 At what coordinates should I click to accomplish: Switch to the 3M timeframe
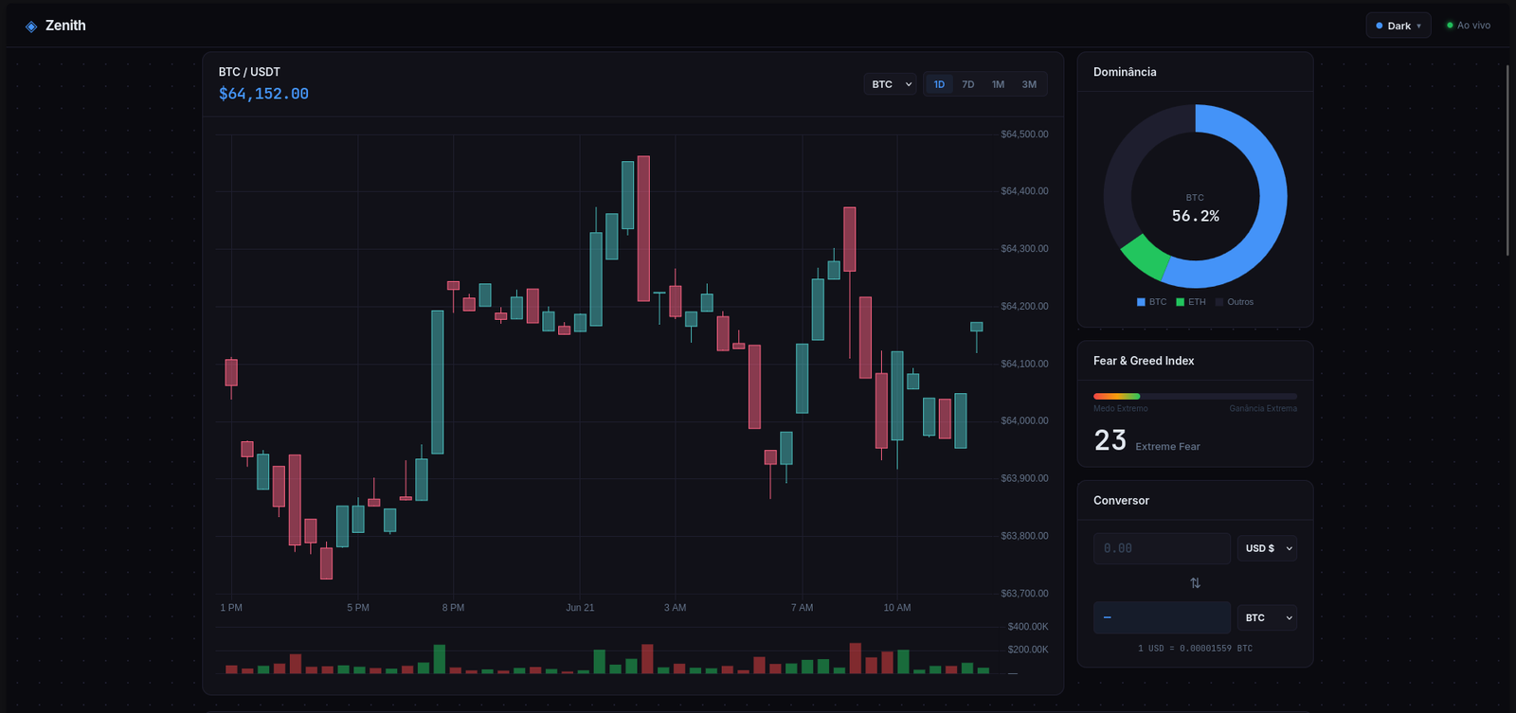1029,84
